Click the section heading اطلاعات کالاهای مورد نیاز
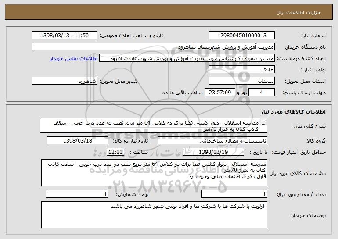The image size is (338, 239). (293, 112)
